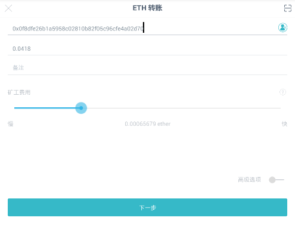Screen dimensions: 295x233
Task: Open contacts address book icon
Action: [282, 27]
